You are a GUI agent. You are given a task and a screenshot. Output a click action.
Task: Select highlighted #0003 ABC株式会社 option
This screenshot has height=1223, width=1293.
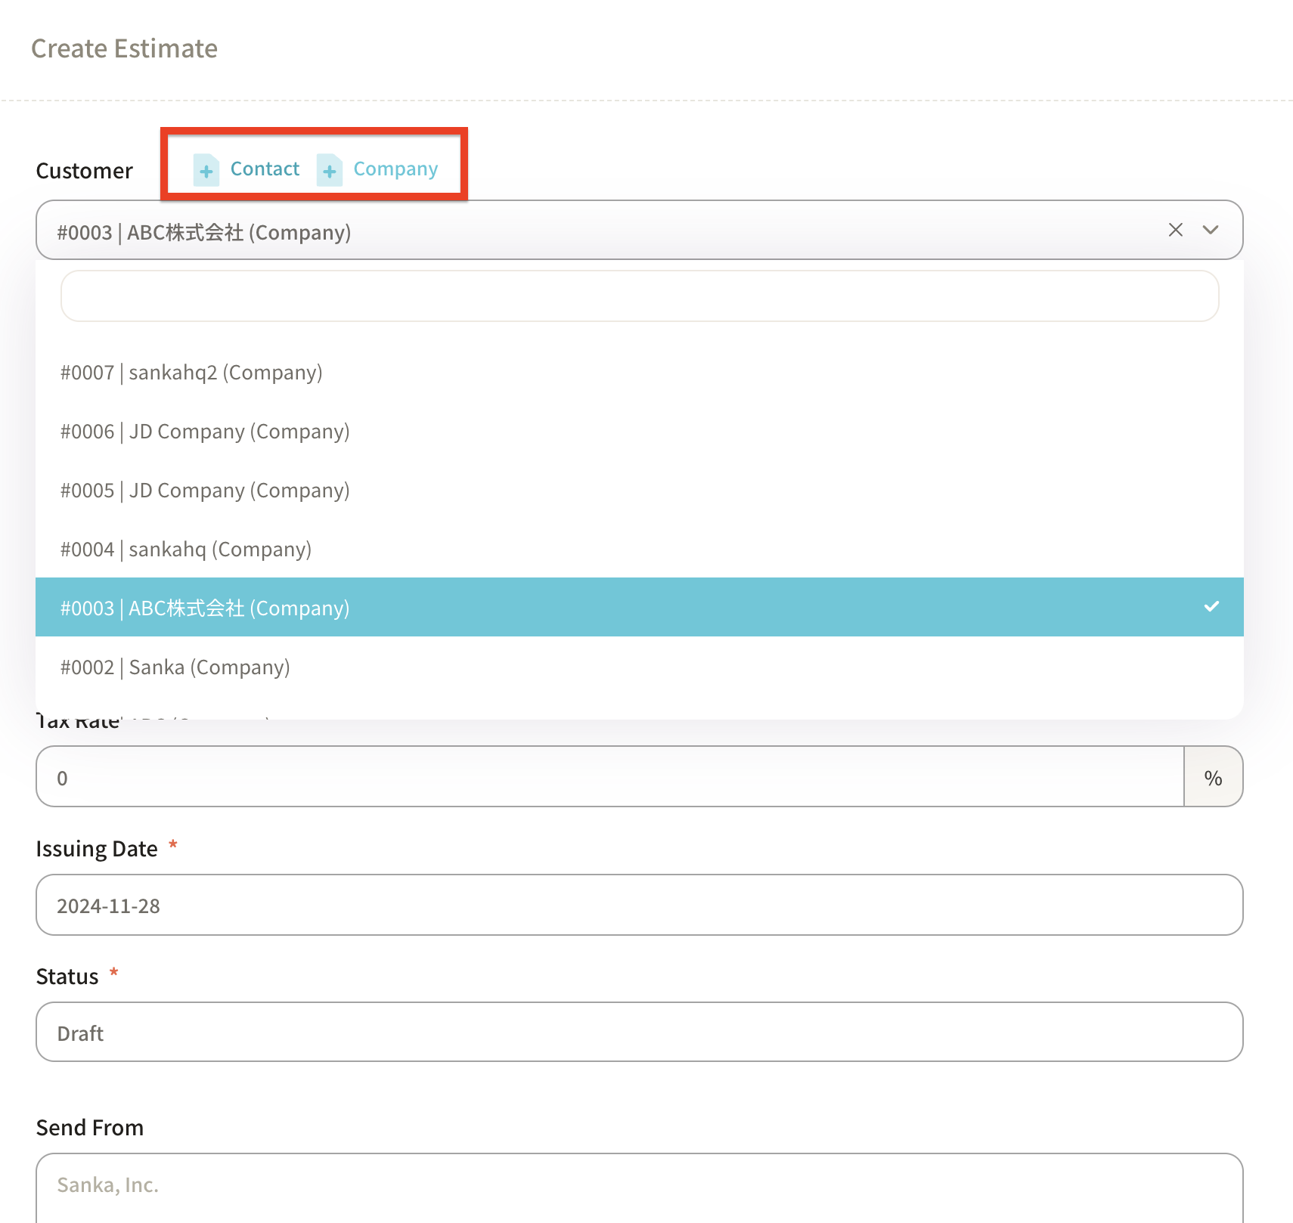(x=205, y=608)
